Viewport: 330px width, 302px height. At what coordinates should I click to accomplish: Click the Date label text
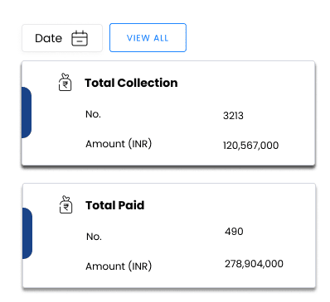49,38
